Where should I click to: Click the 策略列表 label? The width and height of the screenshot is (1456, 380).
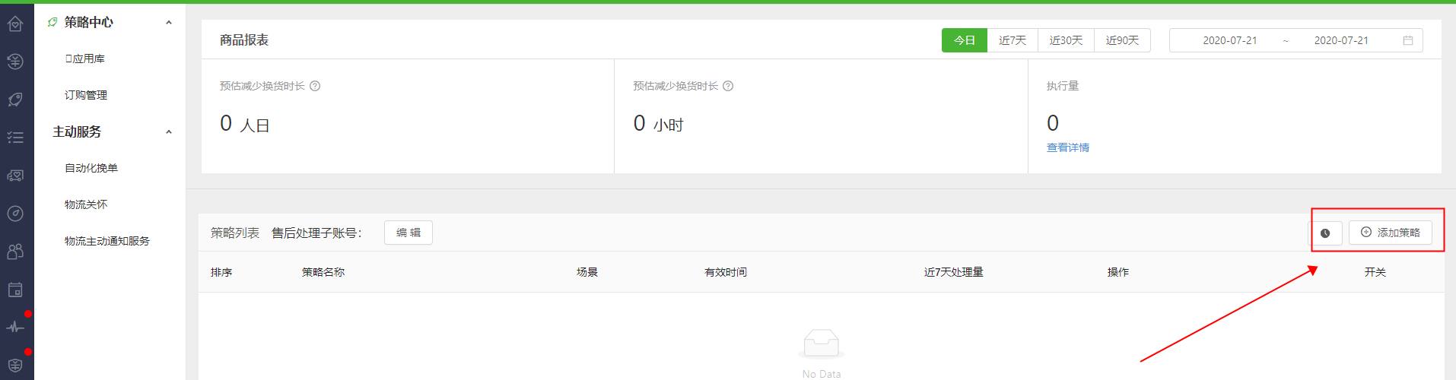pyautogui.click(x=235, y=233)
